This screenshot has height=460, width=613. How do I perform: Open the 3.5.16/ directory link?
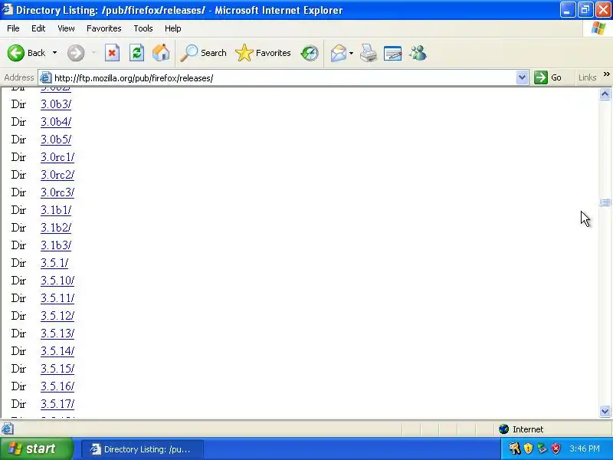[57, 386]
